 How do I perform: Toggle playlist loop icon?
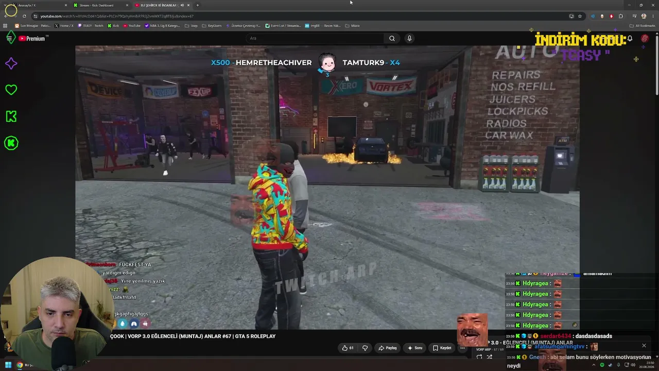click(479, 357)
